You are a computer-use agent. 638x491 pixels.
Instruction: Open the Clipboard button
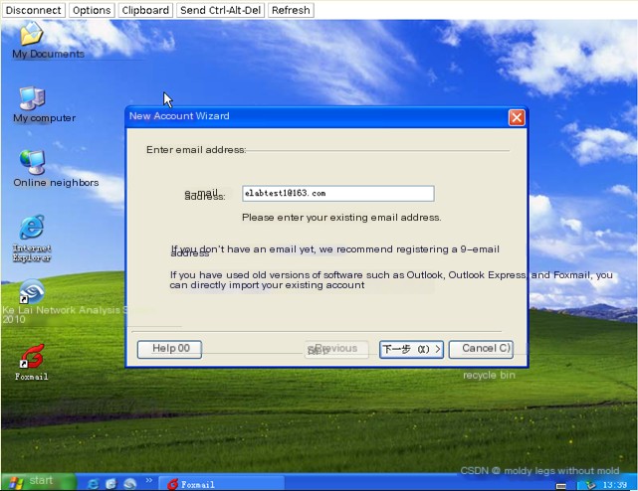click(145, 10)
